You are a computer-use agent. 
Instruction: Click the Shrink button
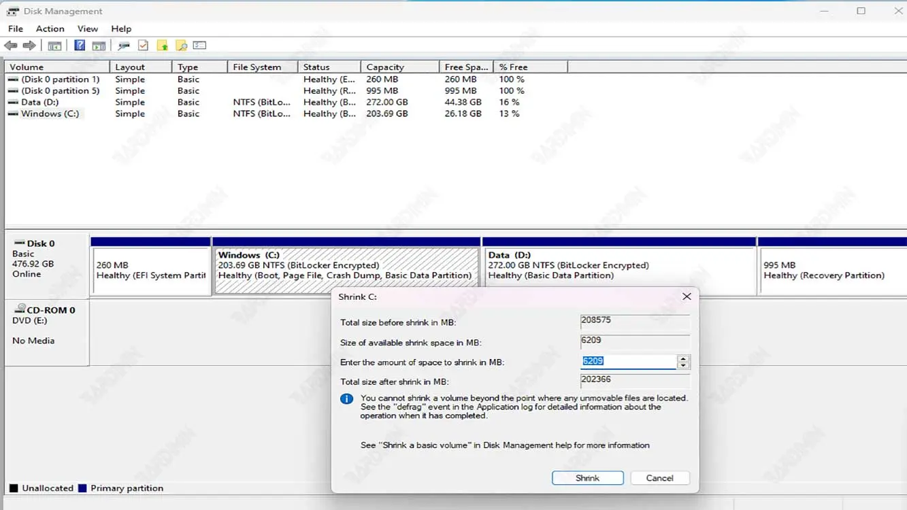click(587, 478)
